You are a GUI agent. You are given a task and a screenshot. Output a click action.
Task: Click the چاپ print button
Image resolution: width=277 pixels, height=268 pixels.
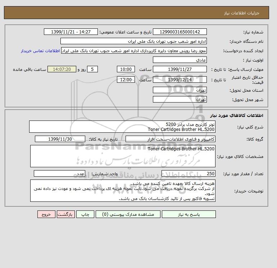85,214
